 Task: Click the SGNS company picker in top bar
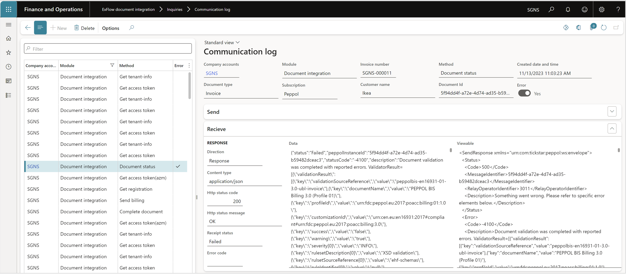click(x=533, y=10)
